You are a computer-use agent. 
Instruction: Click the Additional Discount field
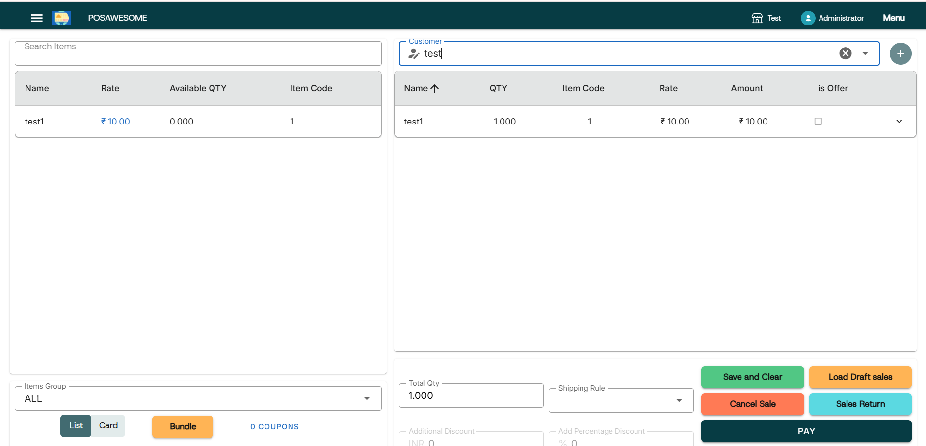(471, 439)
